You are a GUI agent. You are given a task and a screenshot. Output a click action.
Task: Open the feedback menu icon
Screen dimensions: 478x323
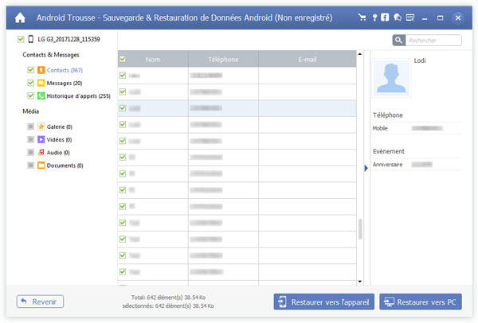pyautogui.click(x=409, y=17)
